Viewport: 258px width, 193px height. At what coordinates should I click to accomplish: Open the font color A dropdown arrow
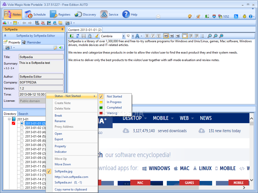click(x=141, y=36)
